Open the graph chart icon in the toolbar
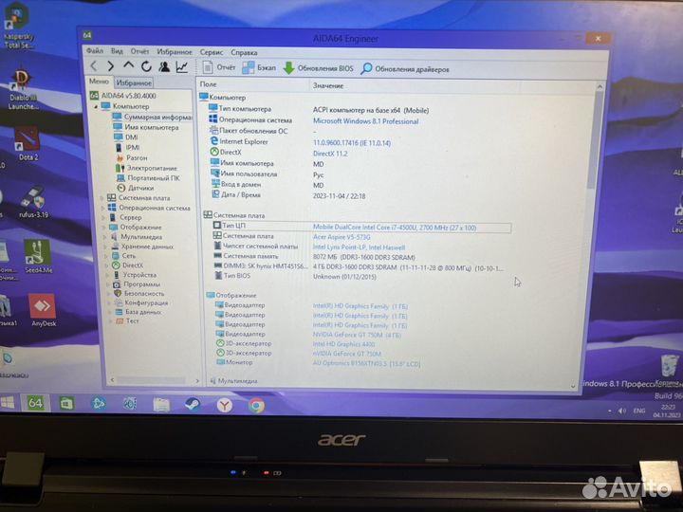Image resolution: width=683 pixels, height=512 pixels. tap(181, 67)
